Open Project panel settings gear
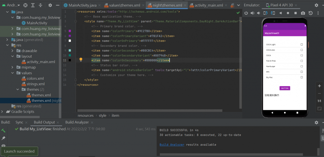324x157 pixels. point(50,5)
